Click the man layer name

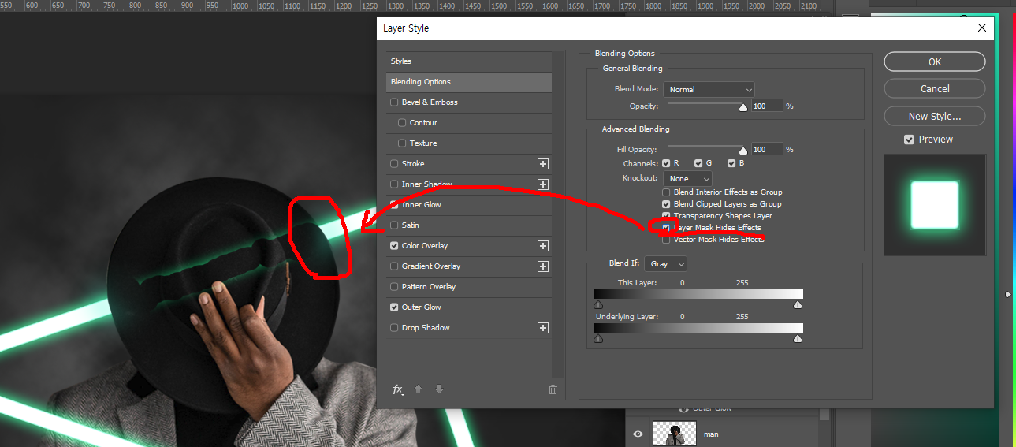pyautogui.click(x=711, y=434)
